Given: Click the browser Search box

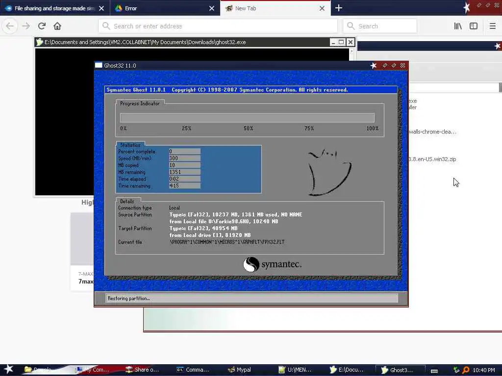Looking at the screenshot, I should tap(380, 26).
